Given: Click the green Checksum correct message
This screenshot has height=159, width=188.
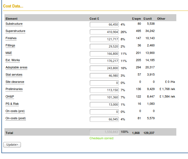Looking at the screenshot, I should click(x=102, y=138).
